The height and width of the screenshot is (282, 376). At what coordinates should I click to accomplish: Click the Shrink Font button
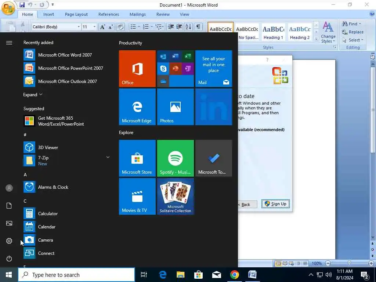111,27
